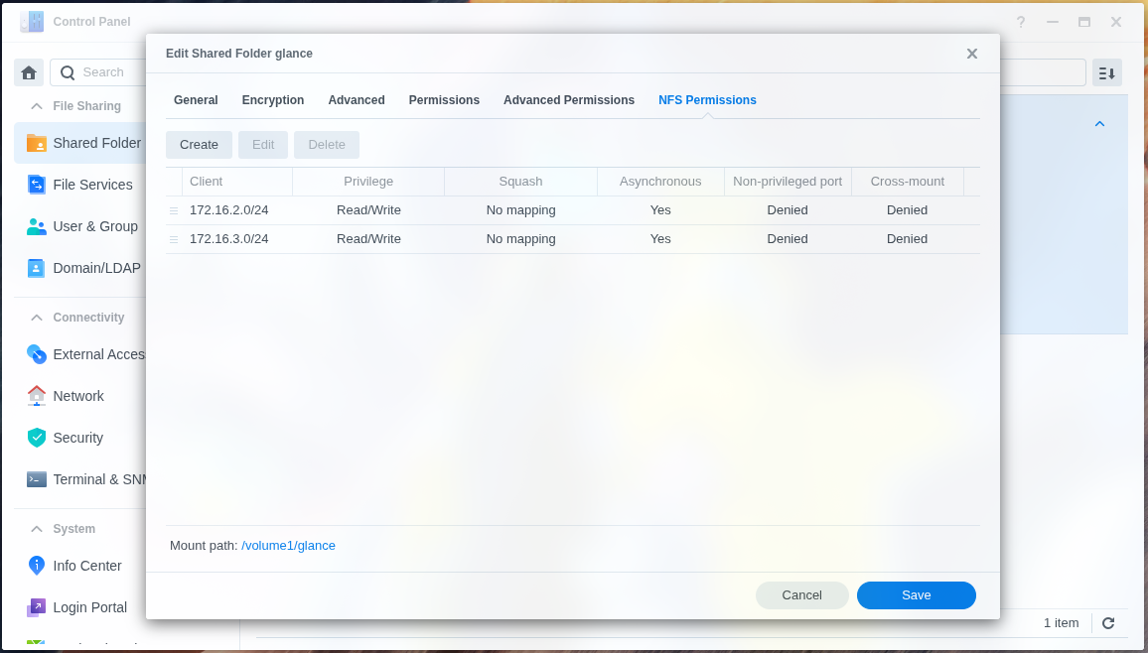The height and width of the screenshot is (653, 1148).
Task: Click the refresh icon next to 1 item
Action: click(x=1107, y=623)
